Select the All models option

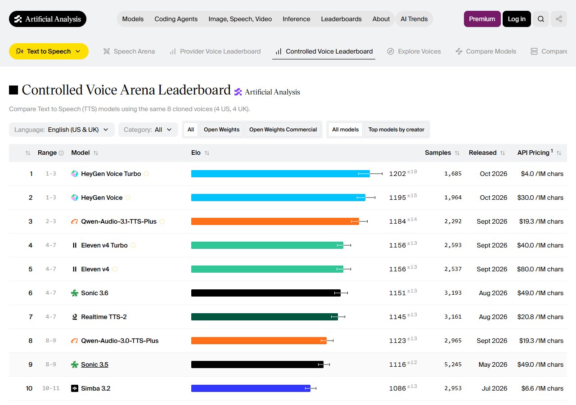point(345,130)
